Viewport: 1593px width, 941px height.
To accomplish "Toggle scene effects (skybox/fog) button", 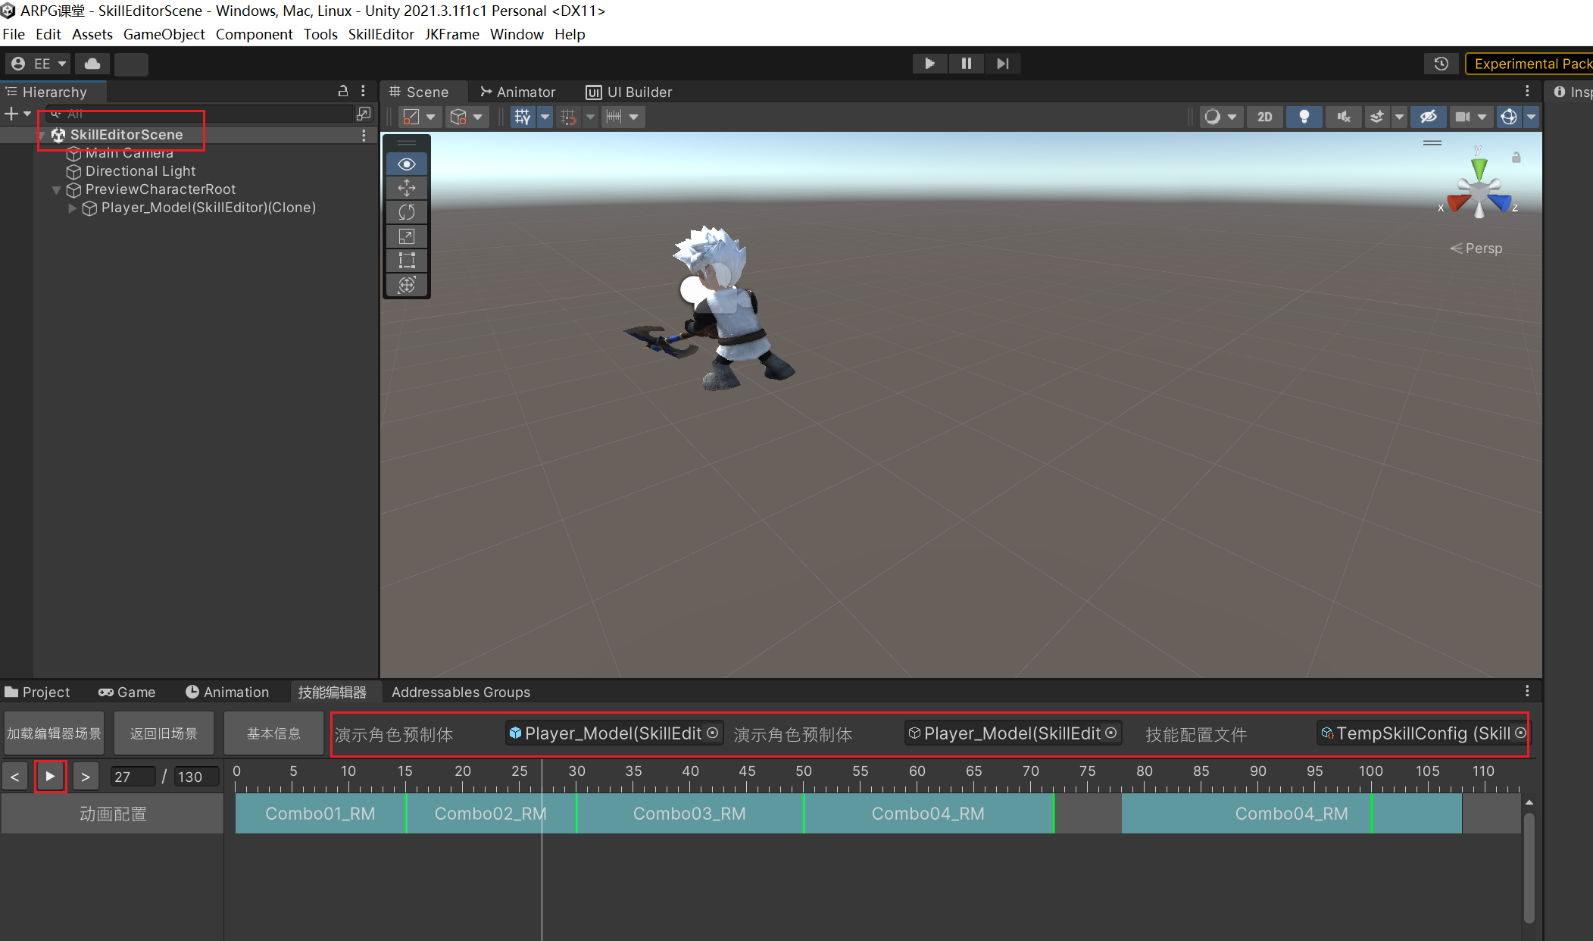I will coord(1377,117).
